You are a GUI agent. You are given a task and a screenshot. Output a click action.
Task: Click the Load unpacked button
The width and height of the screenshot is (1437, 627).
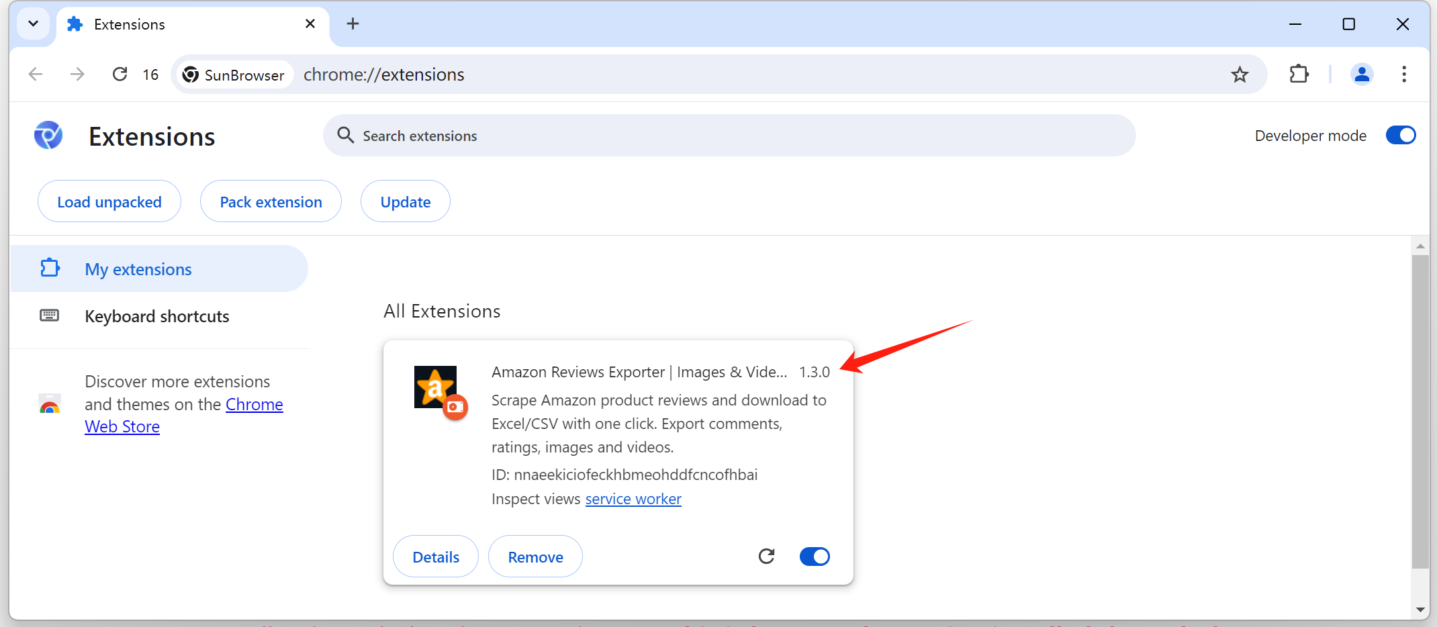point(109,202)
